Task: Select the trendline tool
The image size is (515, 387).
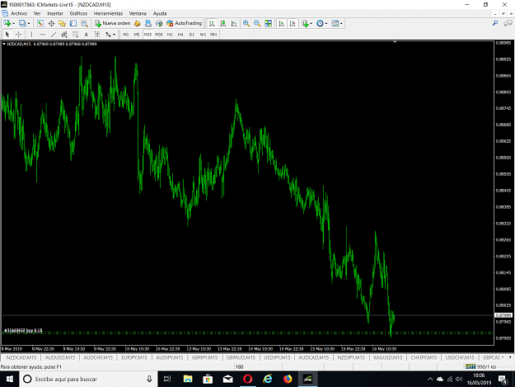Action: click(x=54, y=34)
